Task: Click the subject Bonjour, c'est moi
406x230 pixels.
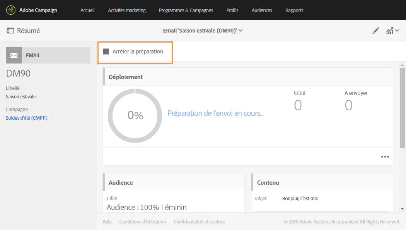Action: point(300,199)
